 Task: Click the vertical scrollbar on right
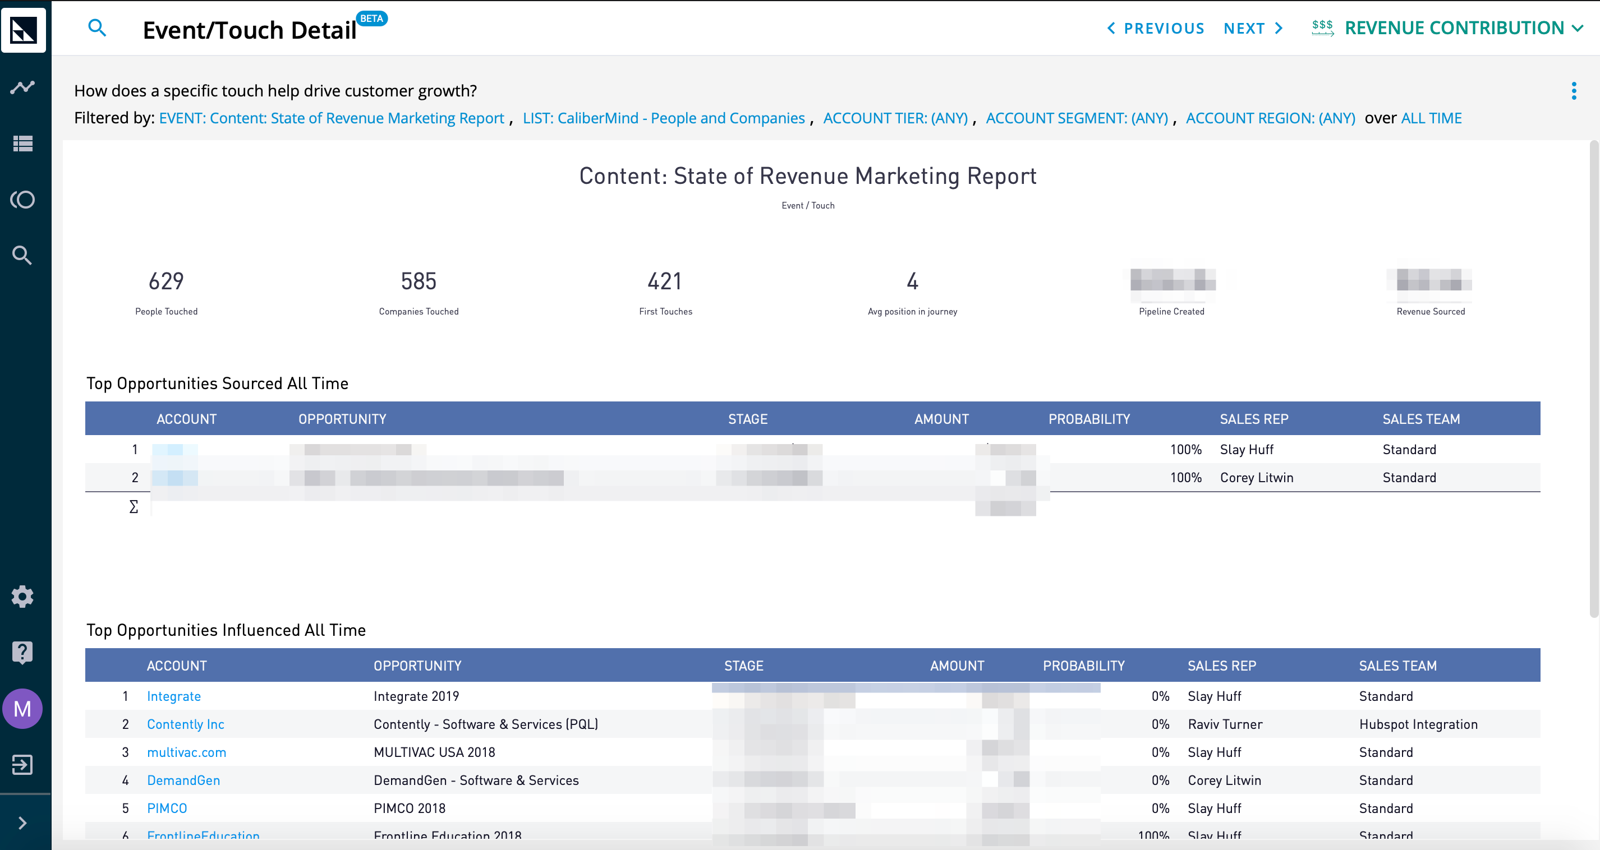coord(1593,379)
